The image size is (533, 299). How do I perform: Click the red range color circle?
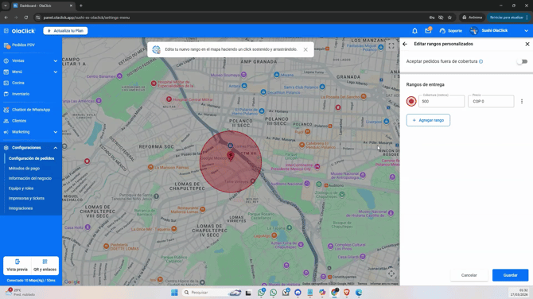(411, 101)
